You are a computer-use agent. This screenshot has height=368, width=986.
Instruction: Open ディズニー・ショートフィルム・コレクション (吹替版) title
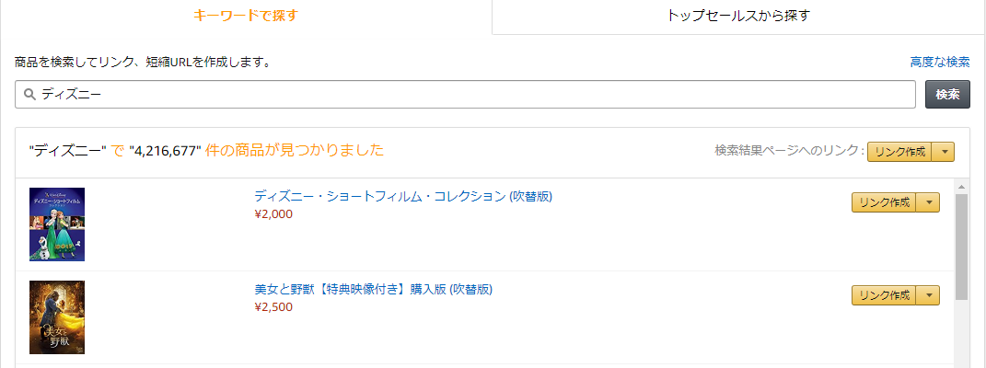[403, 196]
